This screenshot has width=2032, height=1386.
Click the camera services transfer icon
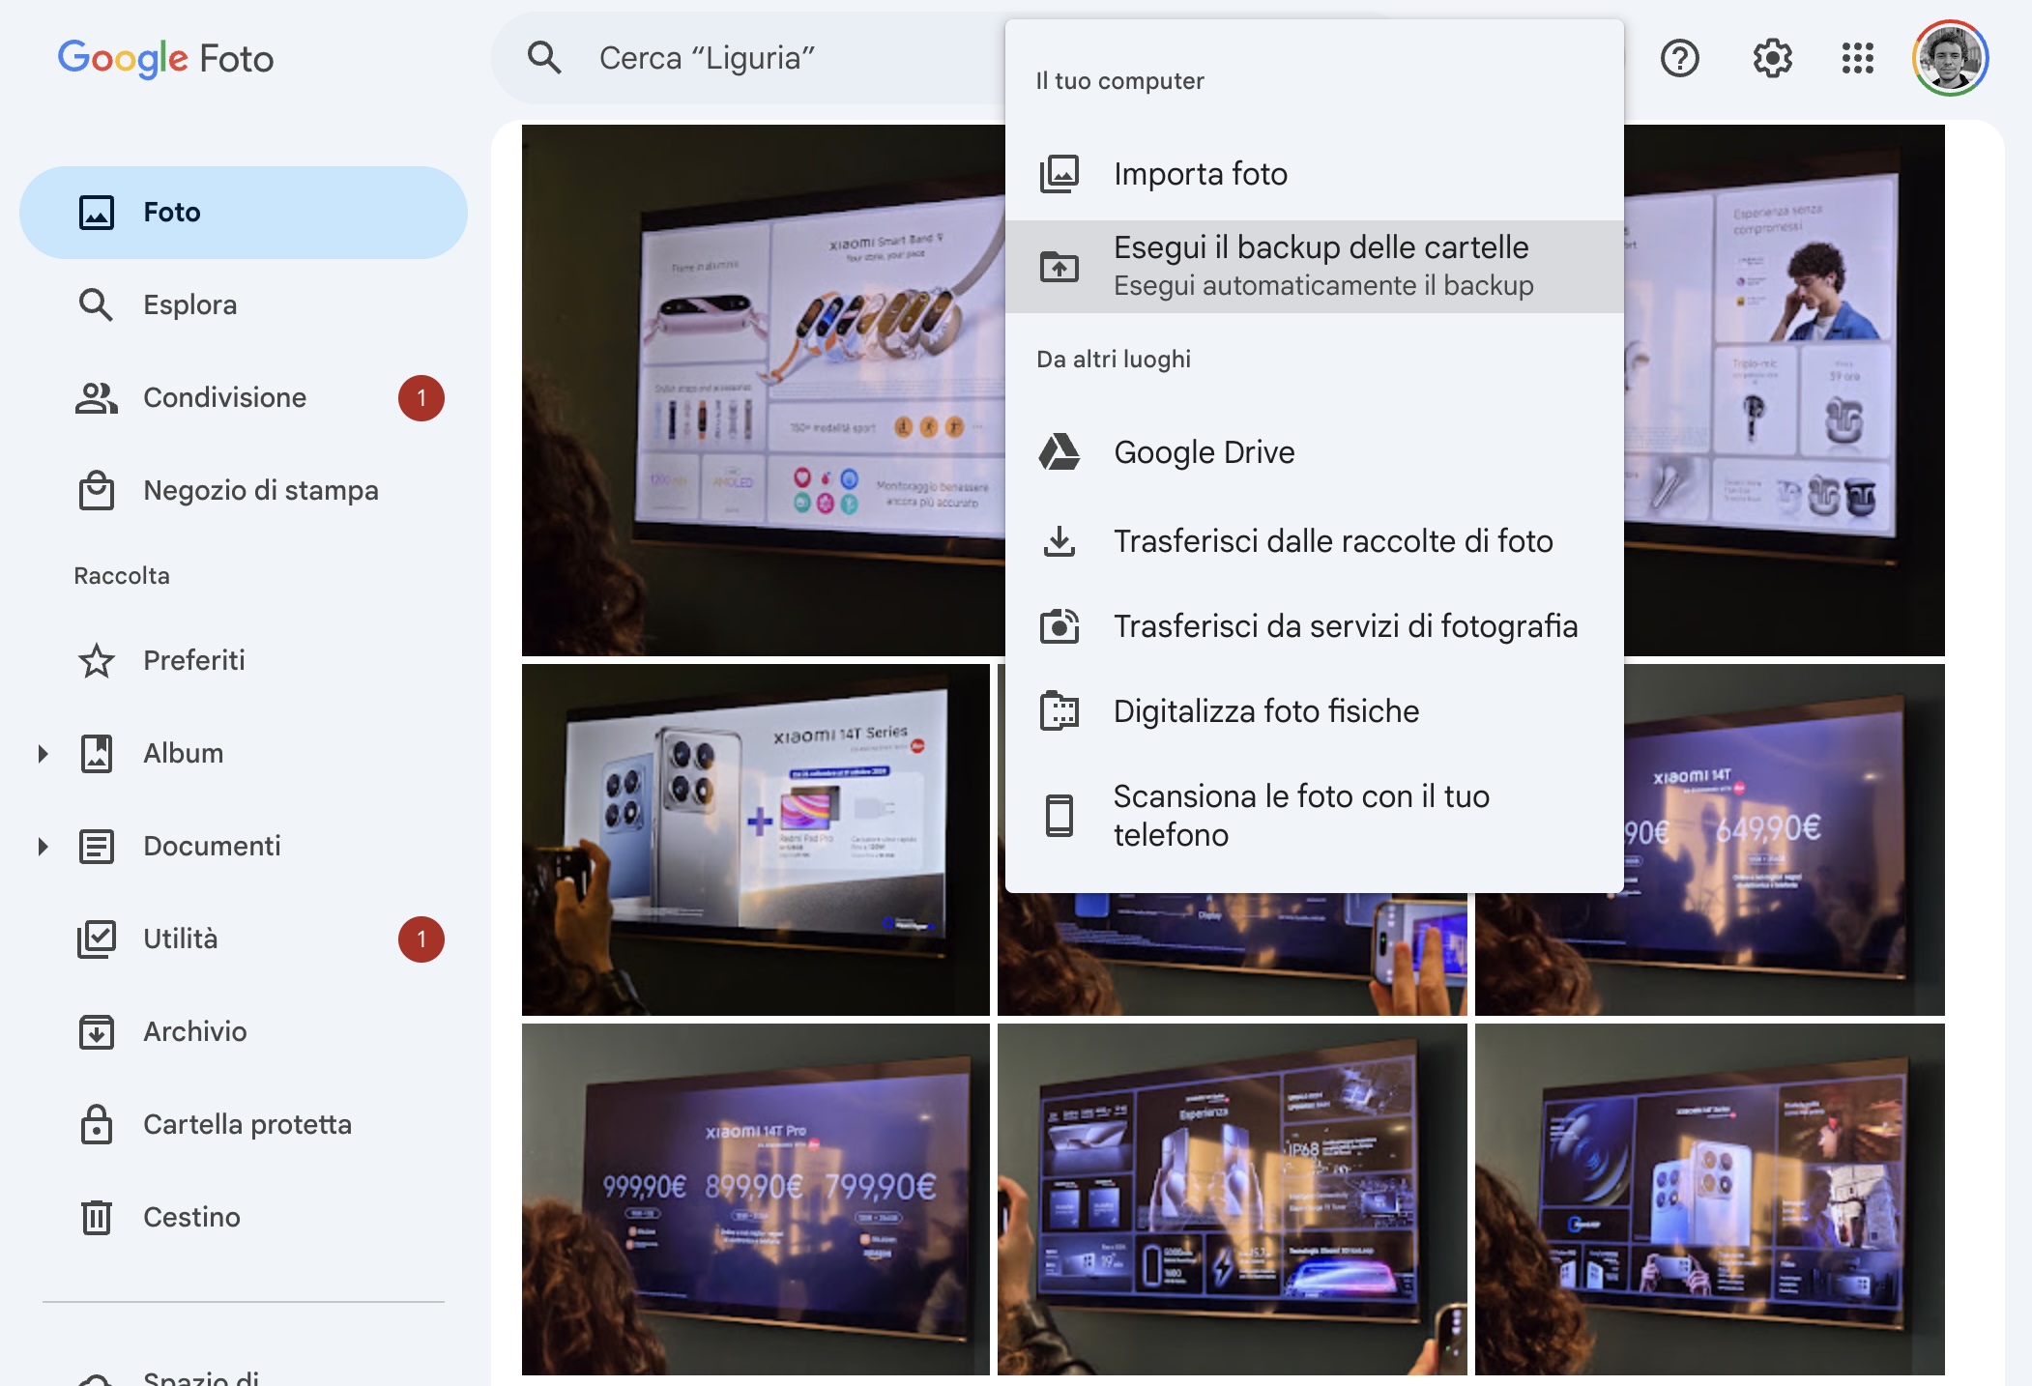[x=1060, y=626]
